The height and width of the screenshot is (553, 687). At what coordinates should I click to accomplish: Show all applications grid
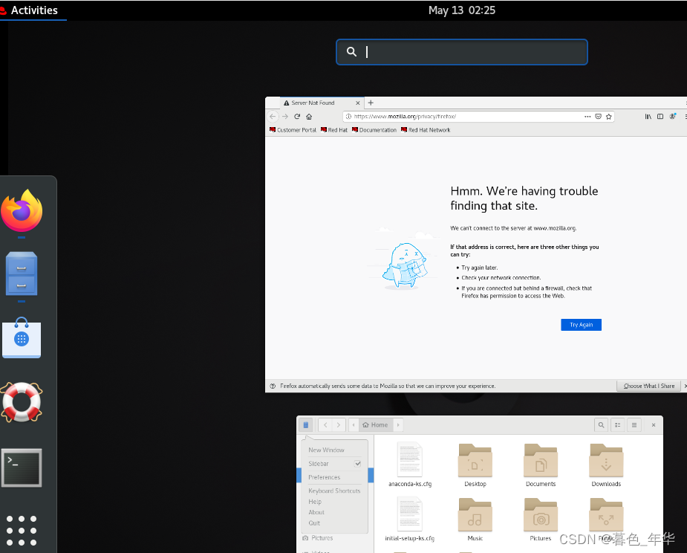22,531
